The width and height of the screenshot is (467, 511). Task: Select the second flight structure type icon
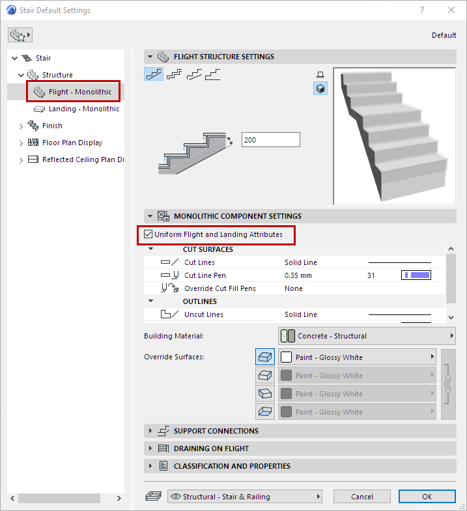[x=174, y=74]
